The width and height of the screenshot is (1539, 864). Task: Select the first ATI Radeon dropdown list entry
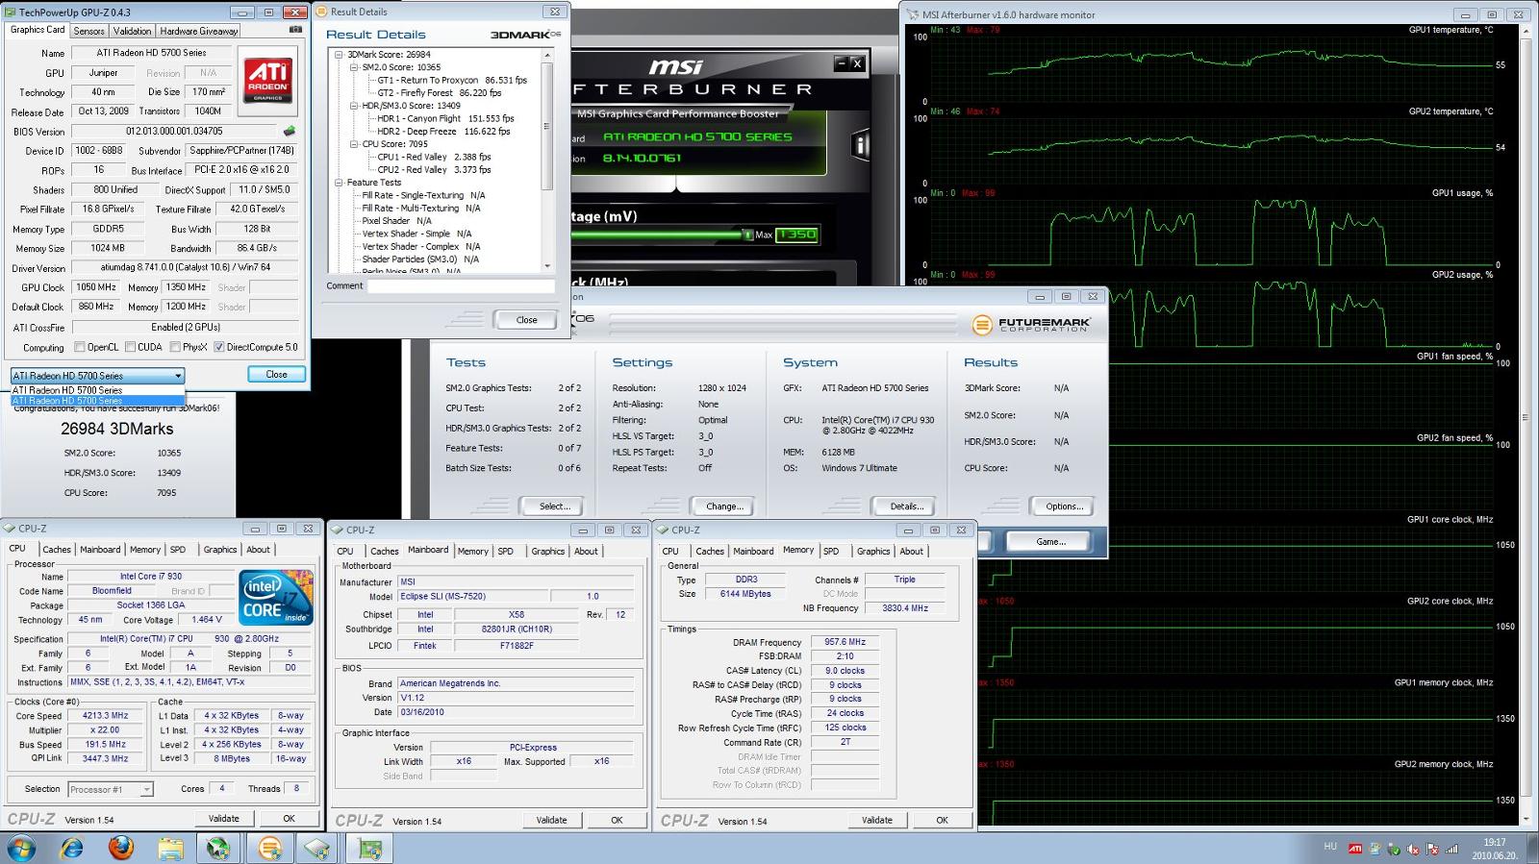coord(97,390)
